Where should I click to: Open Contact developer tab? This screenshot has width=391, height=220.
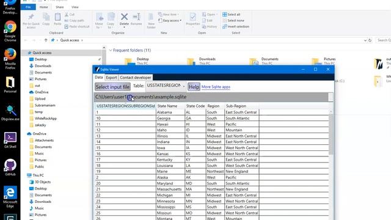pos(136,78)
